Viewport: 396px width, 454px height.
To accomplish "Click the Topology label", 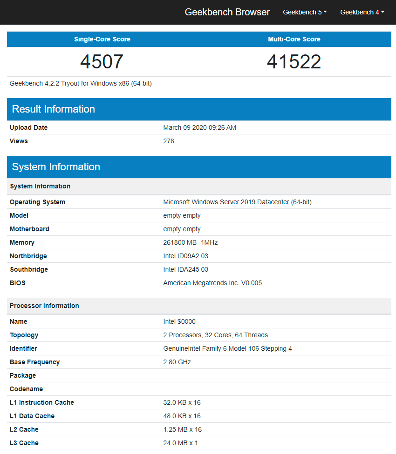I will coord(24,335).
